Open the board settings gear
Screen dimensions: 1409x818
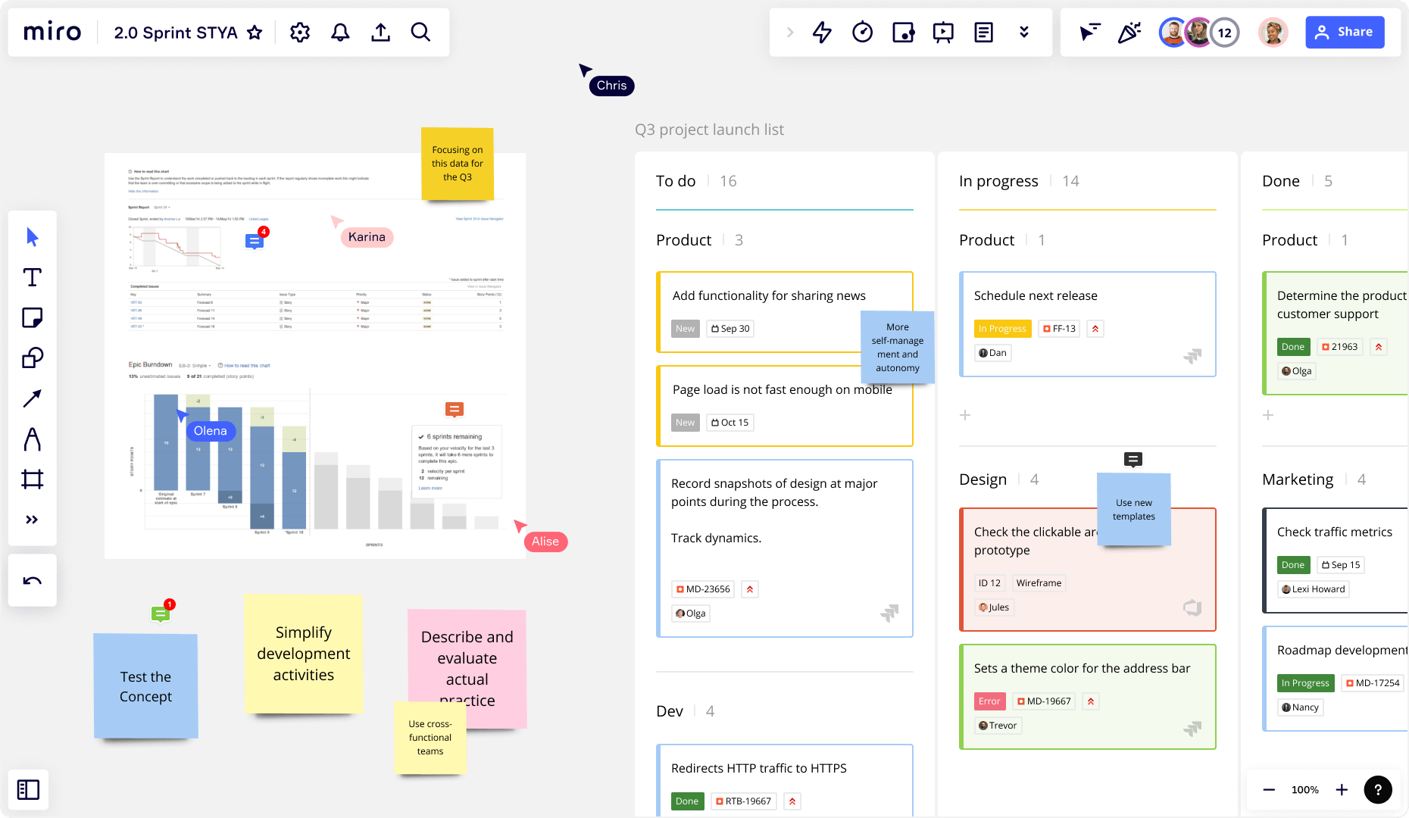(299, 32)
